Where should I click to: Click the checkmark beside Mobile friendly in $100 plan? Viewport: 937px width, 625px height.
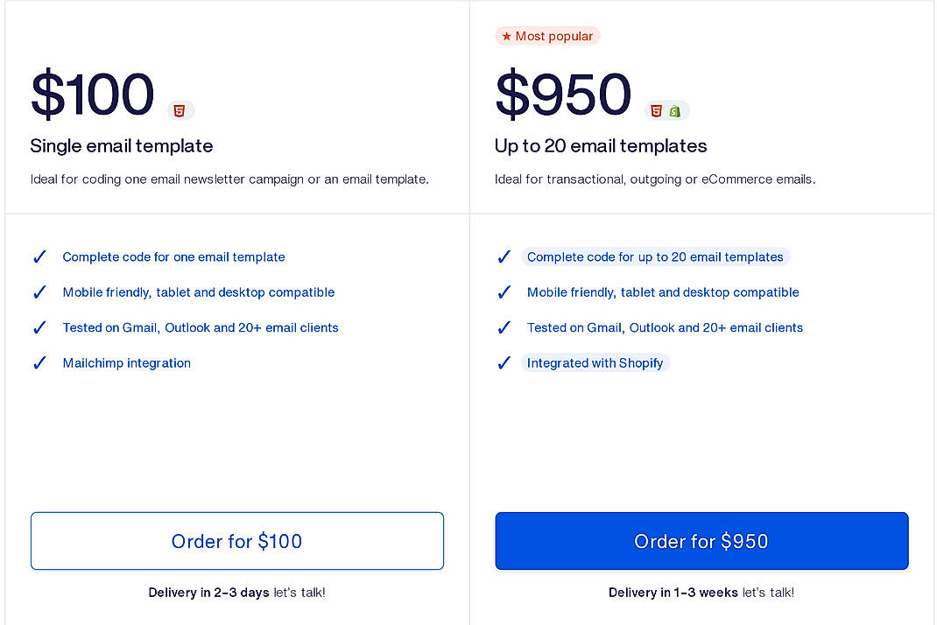tap(39, 292)
